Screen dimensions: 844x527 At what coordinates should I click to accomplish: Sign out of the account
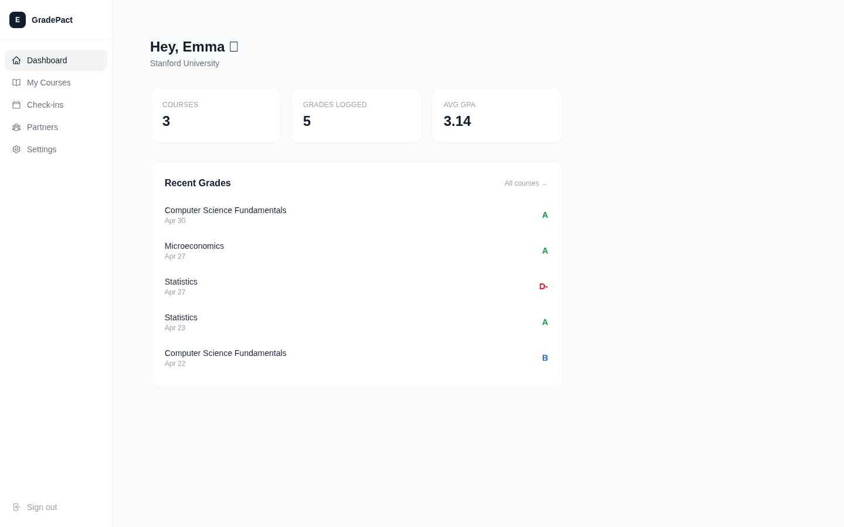56,507
